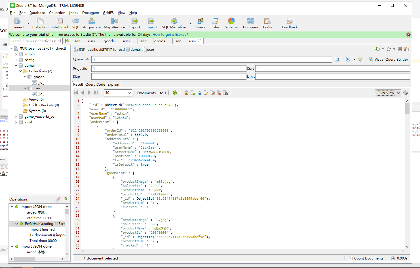The height and width of the screenshot is (268, 420).
Task: Clear finished operations with eraser icon
Action: pyautogui.click(x=58, y=199)
